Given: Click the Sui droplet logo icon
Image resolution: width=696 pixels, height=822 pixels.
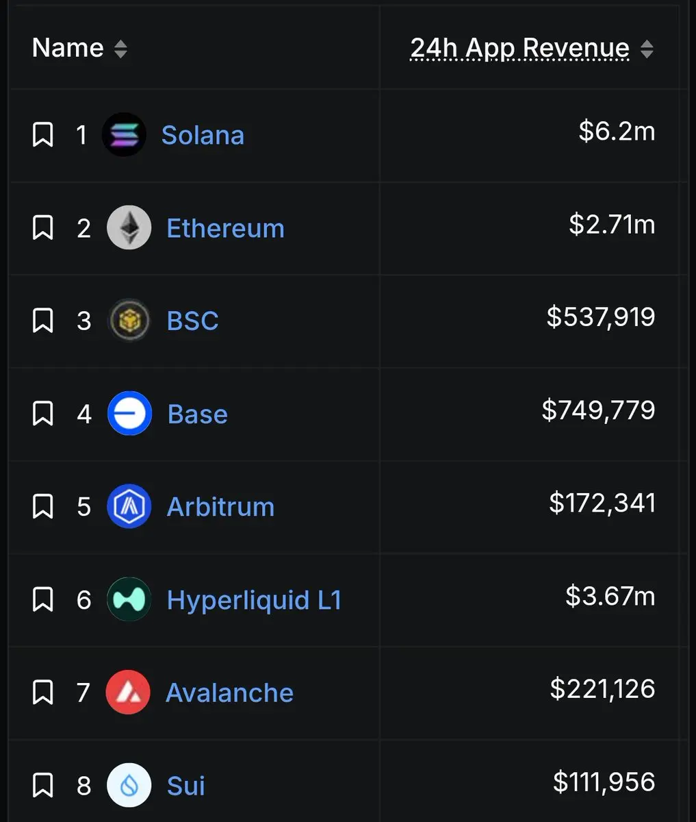Looking at the screenshot, I should [x=129, y=785].
